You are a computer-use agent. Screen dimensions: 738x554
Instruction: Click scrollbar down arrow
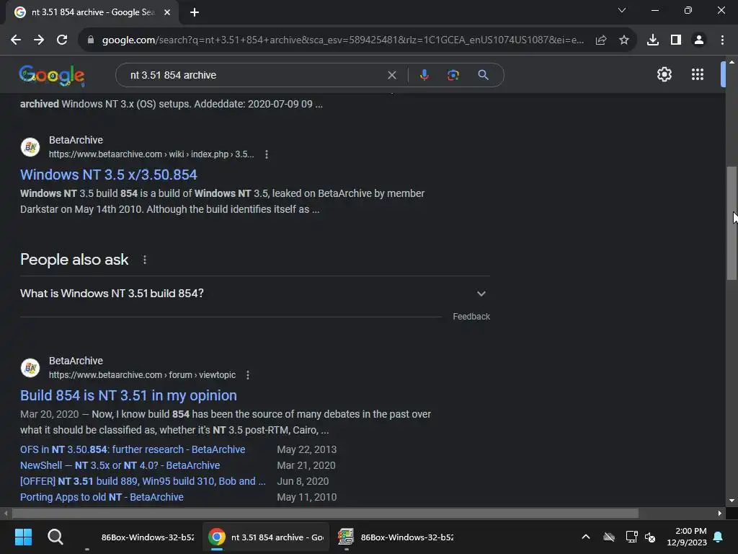pos(732,501)
